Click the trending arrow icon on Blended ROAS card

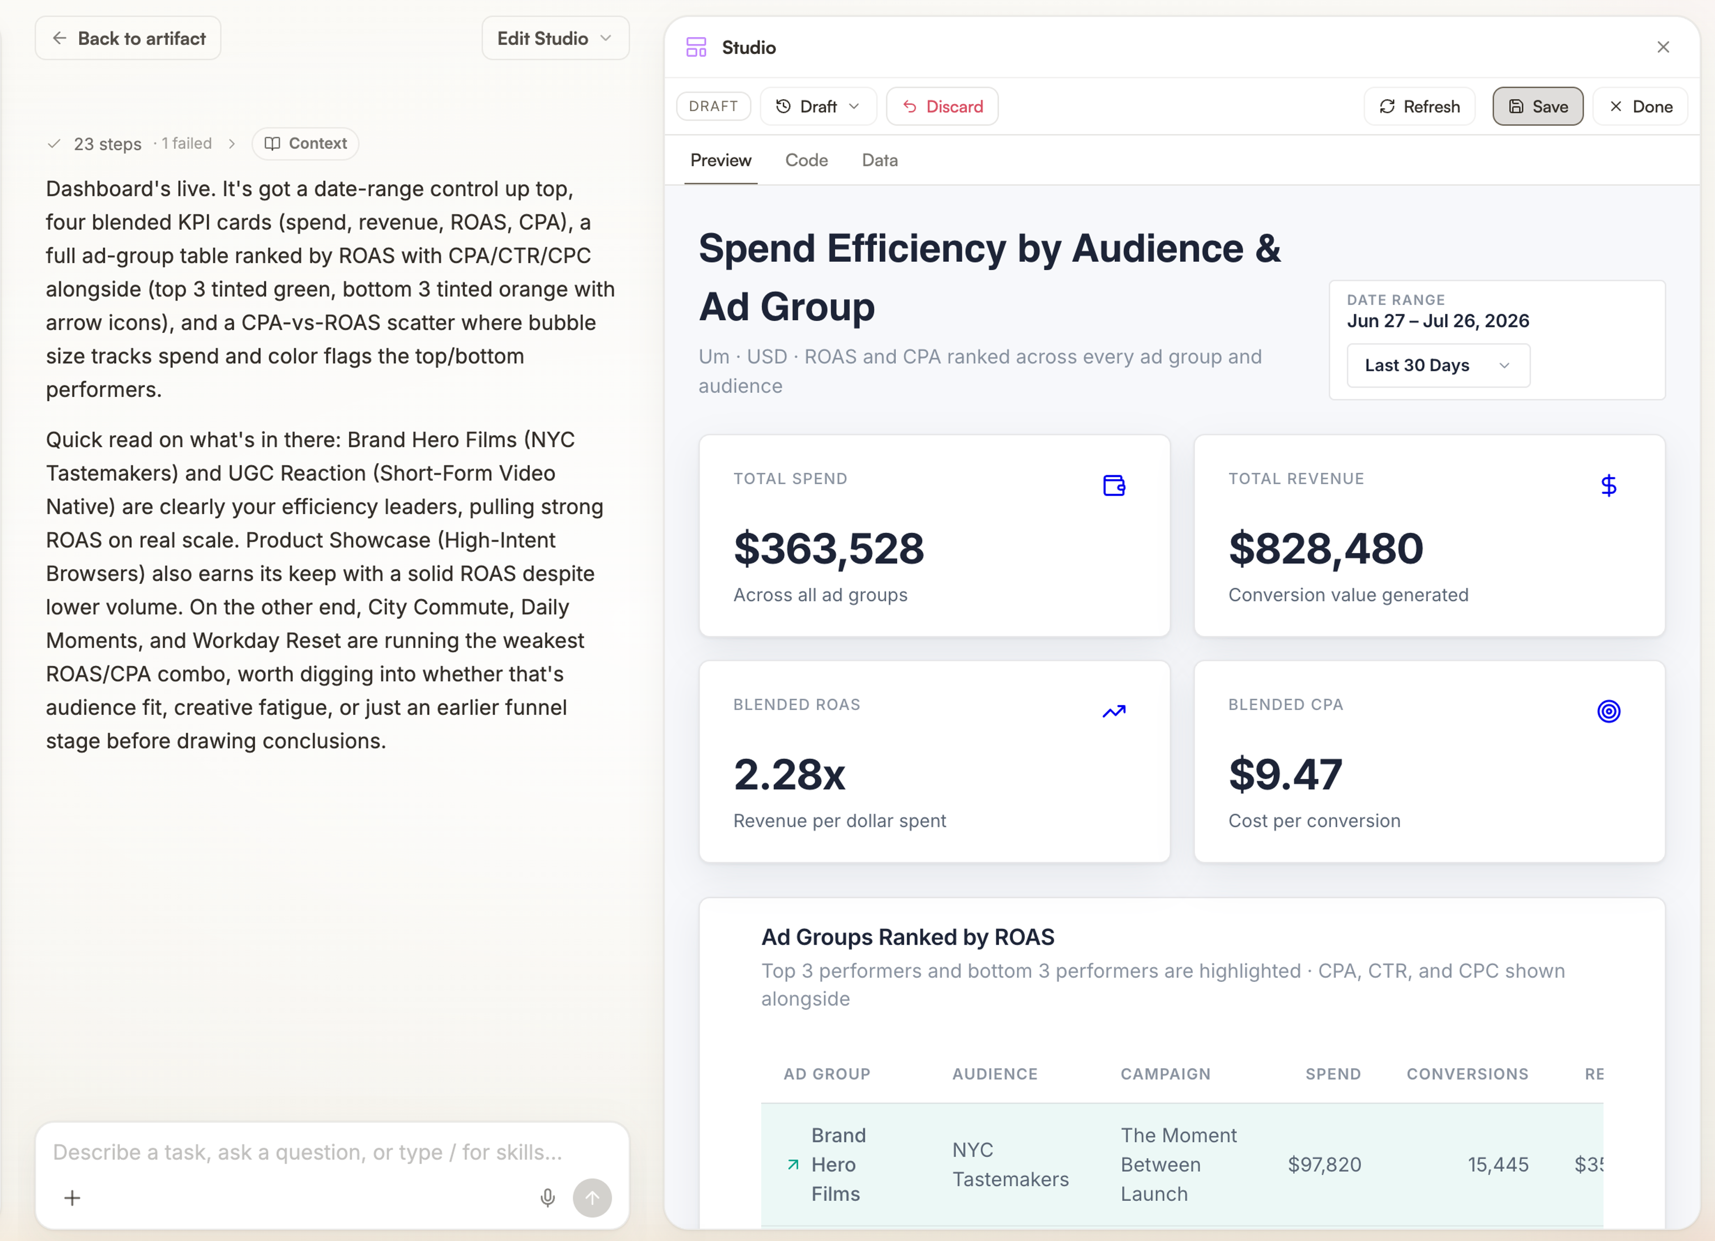pyautogui.click(x=1114, y=711)
